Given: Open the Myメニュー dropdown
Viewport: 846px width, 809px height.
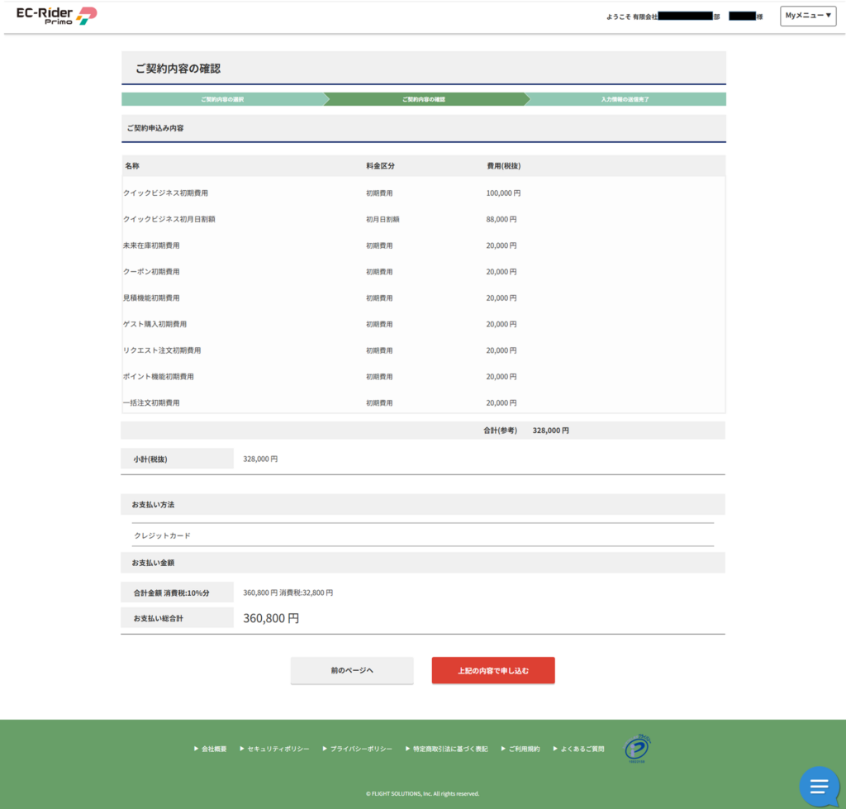Looking at the screenshot, I should [808, 16].
